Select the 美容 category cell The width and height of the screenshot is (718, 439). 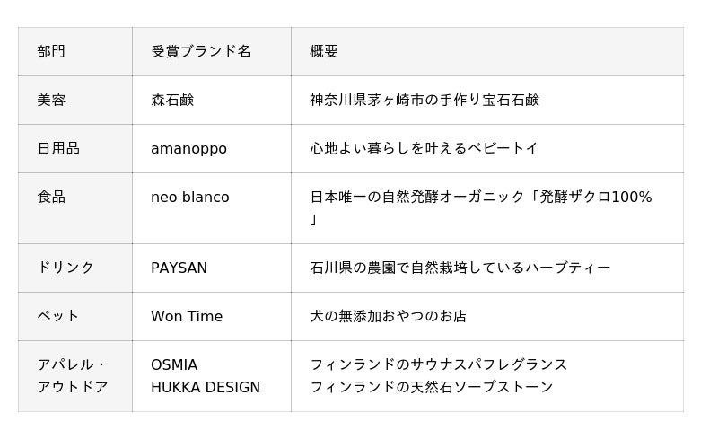pos(51,100)
